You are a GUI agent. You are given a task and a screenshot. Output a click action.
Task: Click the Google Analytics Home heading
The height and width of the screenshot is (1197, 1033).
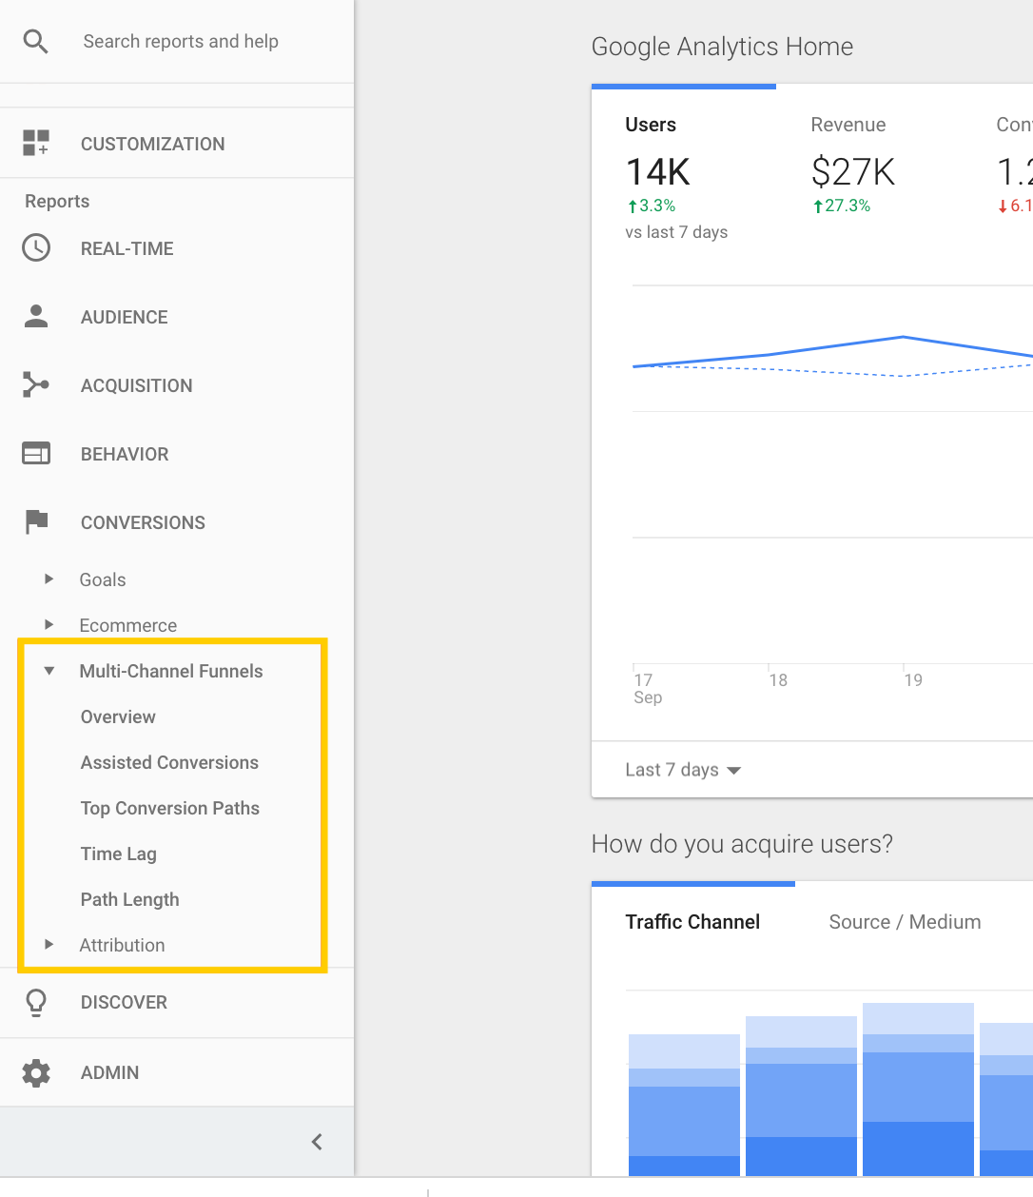722,47
